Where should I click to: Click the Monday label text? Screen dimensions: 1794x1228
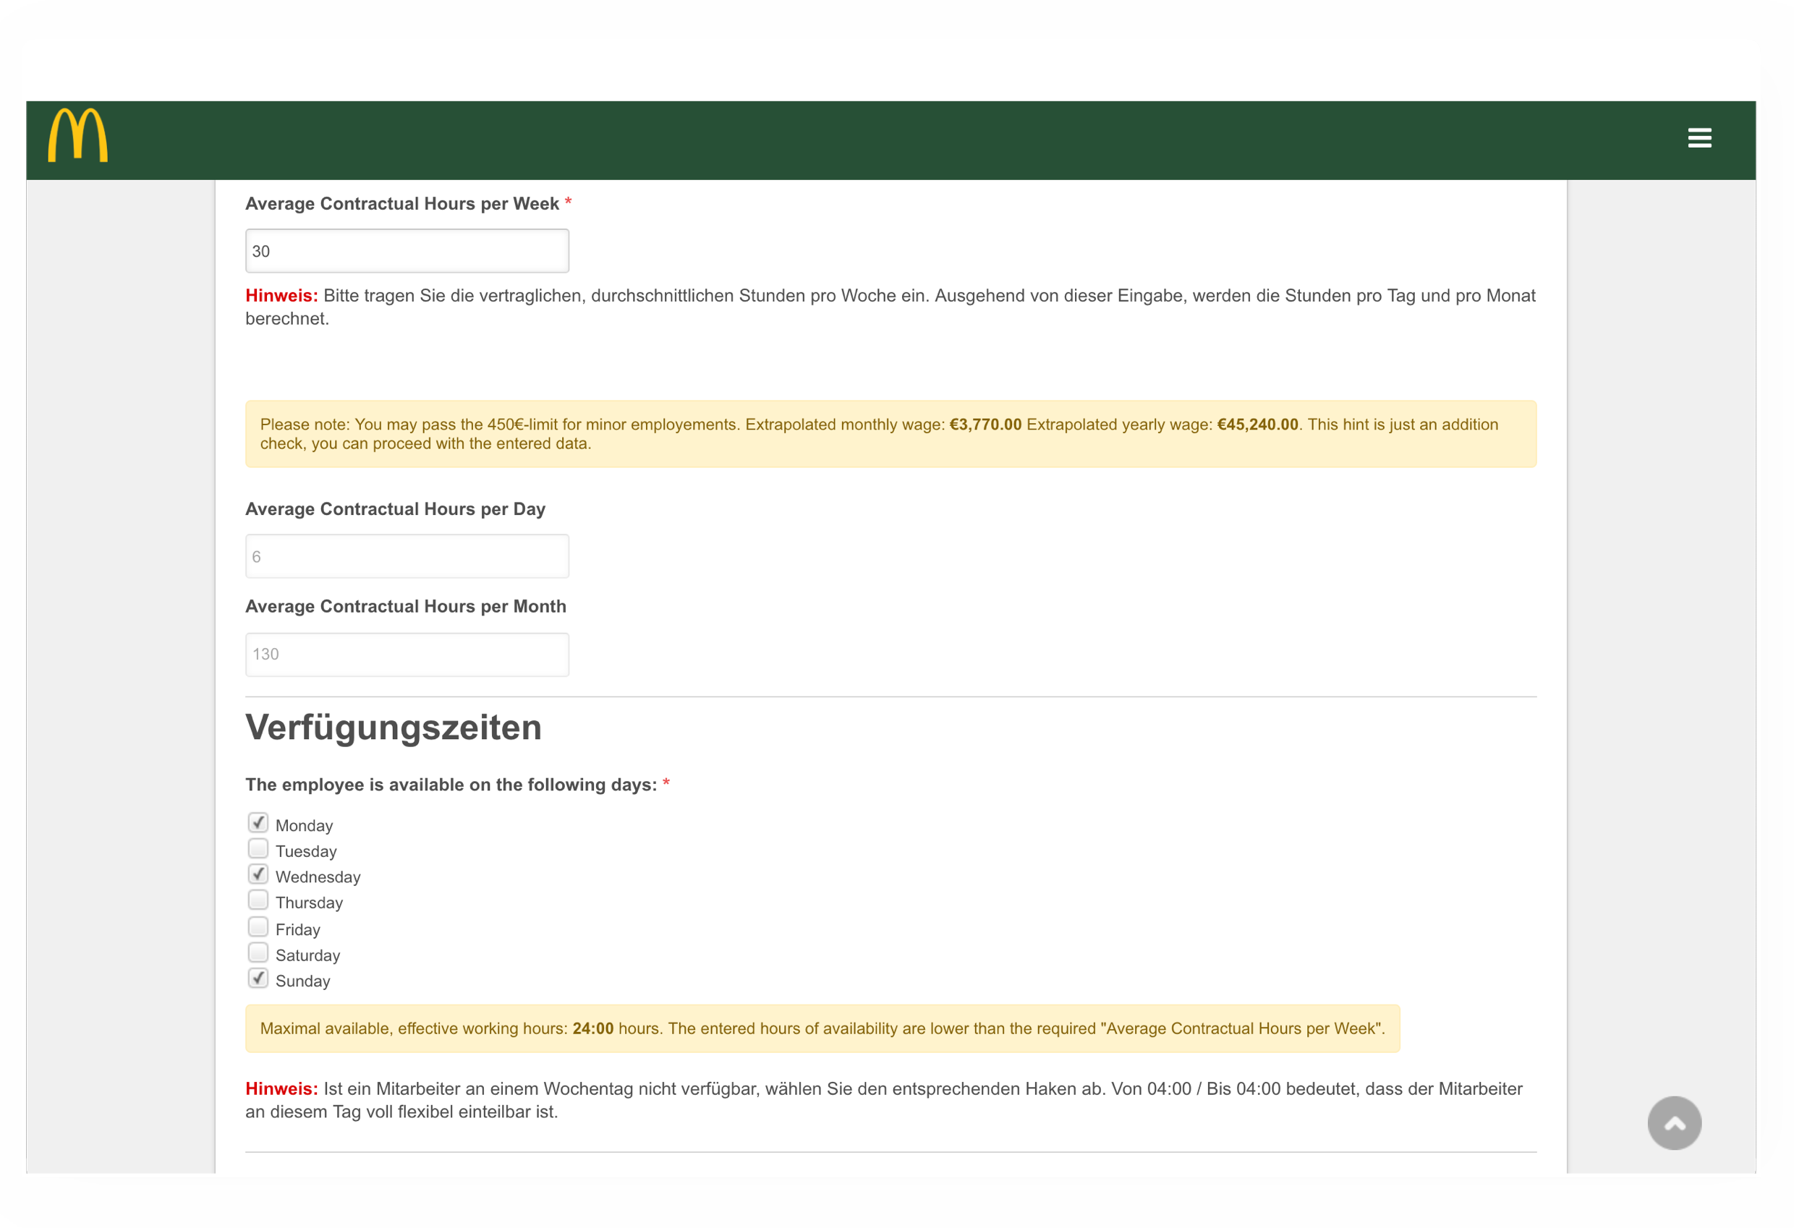304,826
